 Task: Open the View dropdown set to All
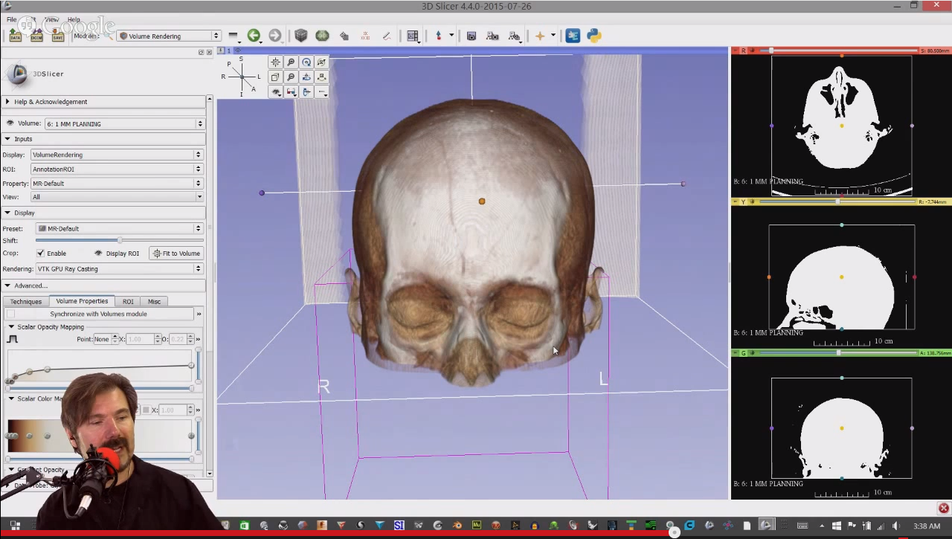pos(116,197)
